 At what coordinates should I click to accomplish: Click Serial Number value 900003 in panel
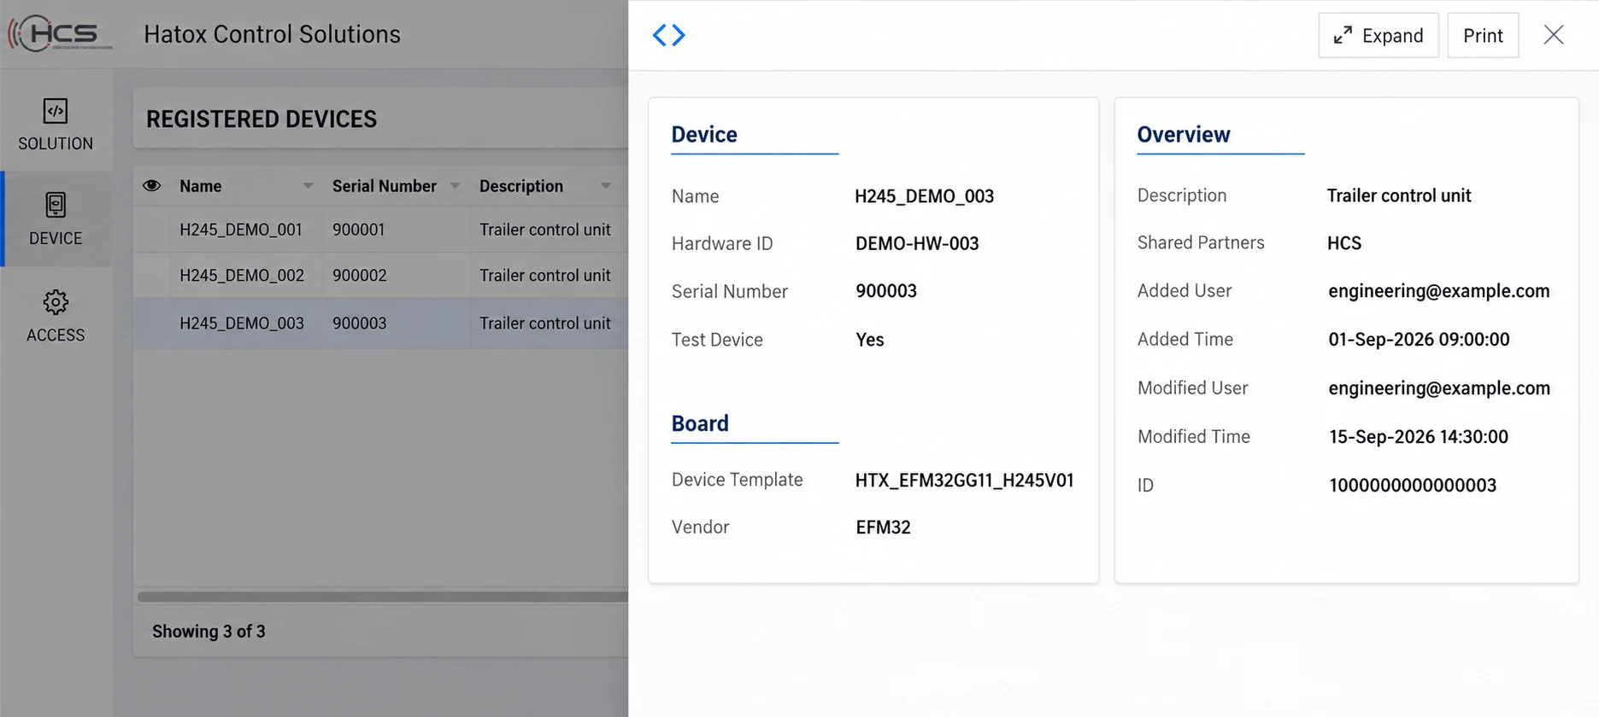tap(885, 291)
